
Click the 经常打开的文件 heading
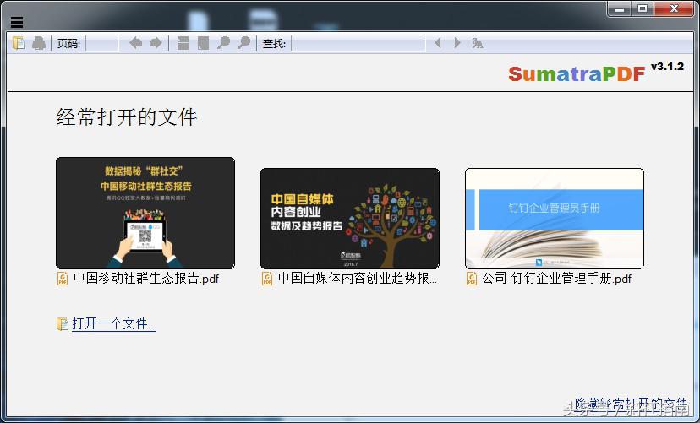pos(126,117)
